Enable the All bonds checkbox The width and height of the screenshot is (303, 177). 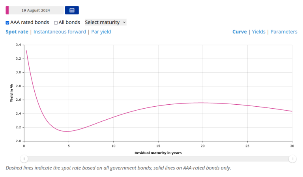click(56, 23)
